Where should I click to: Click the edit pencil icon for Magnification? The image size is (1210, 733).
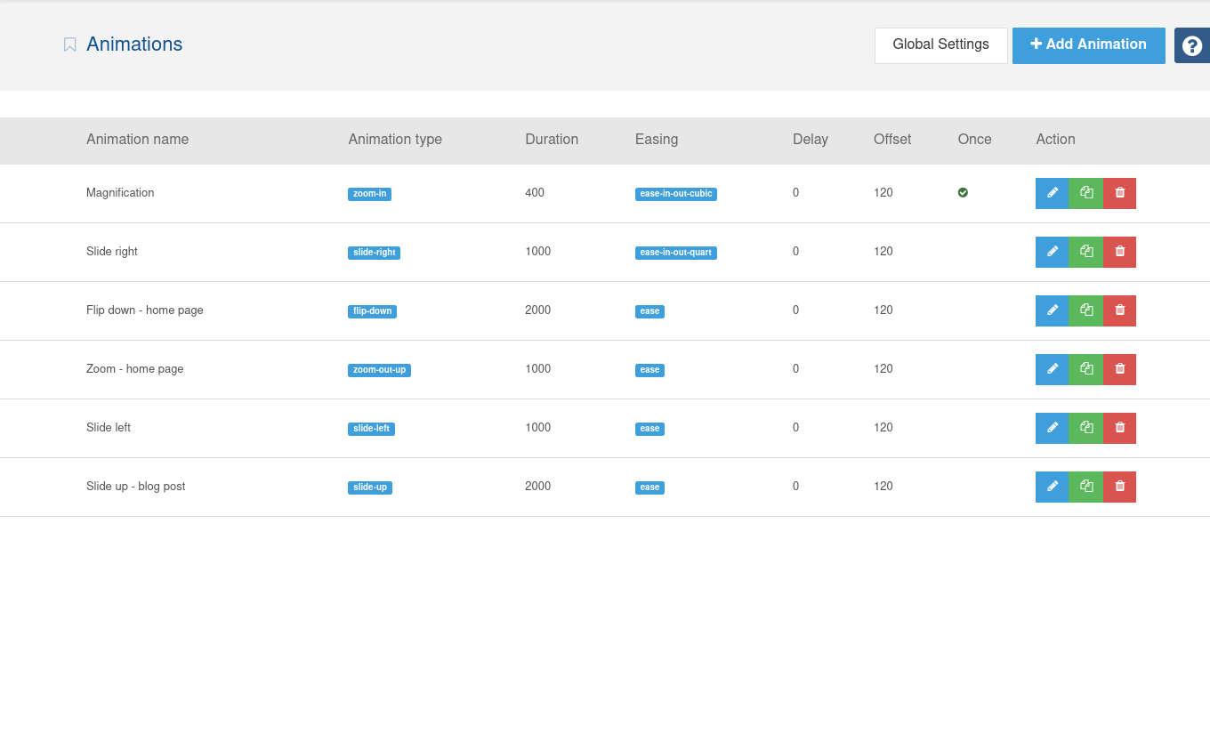click(x=1052, y=193)
